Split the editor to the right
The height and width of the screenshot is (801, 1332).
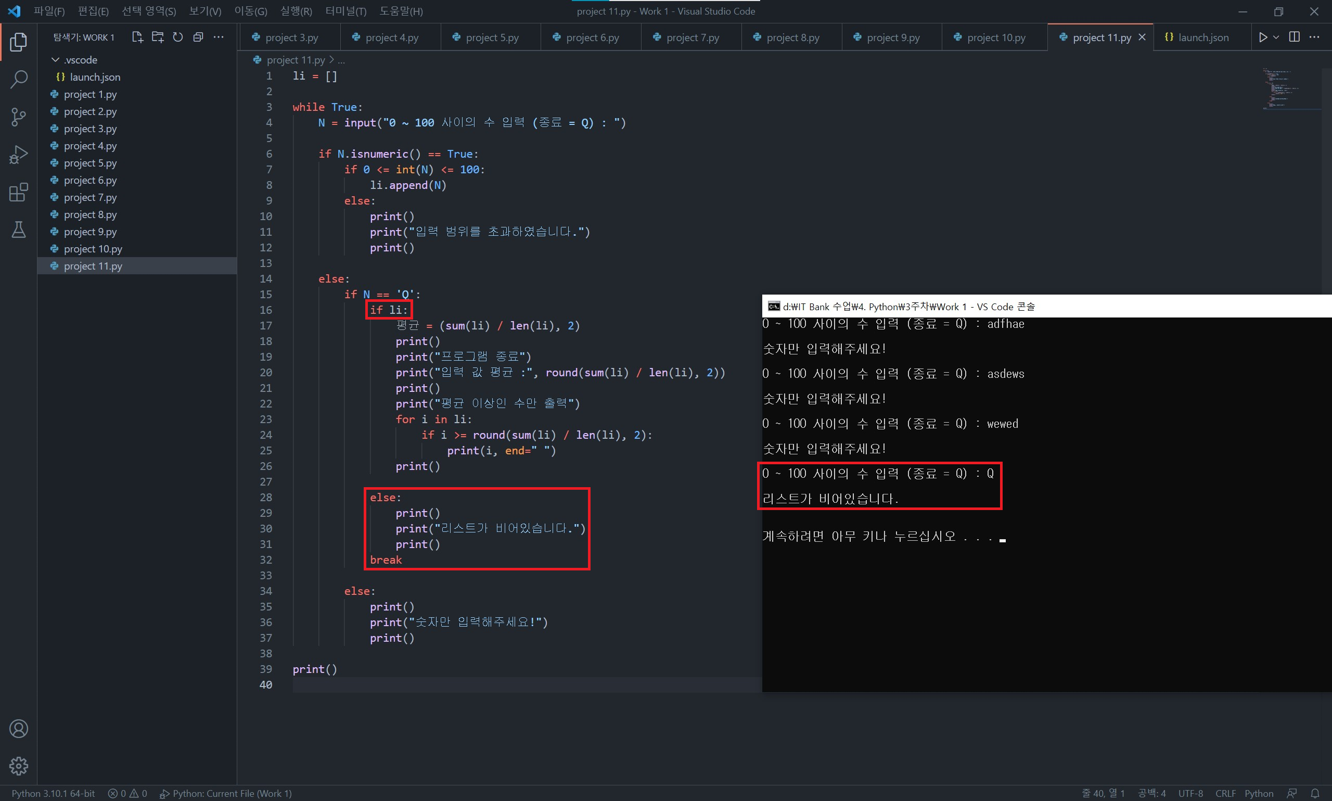[x=1294, y=37]
